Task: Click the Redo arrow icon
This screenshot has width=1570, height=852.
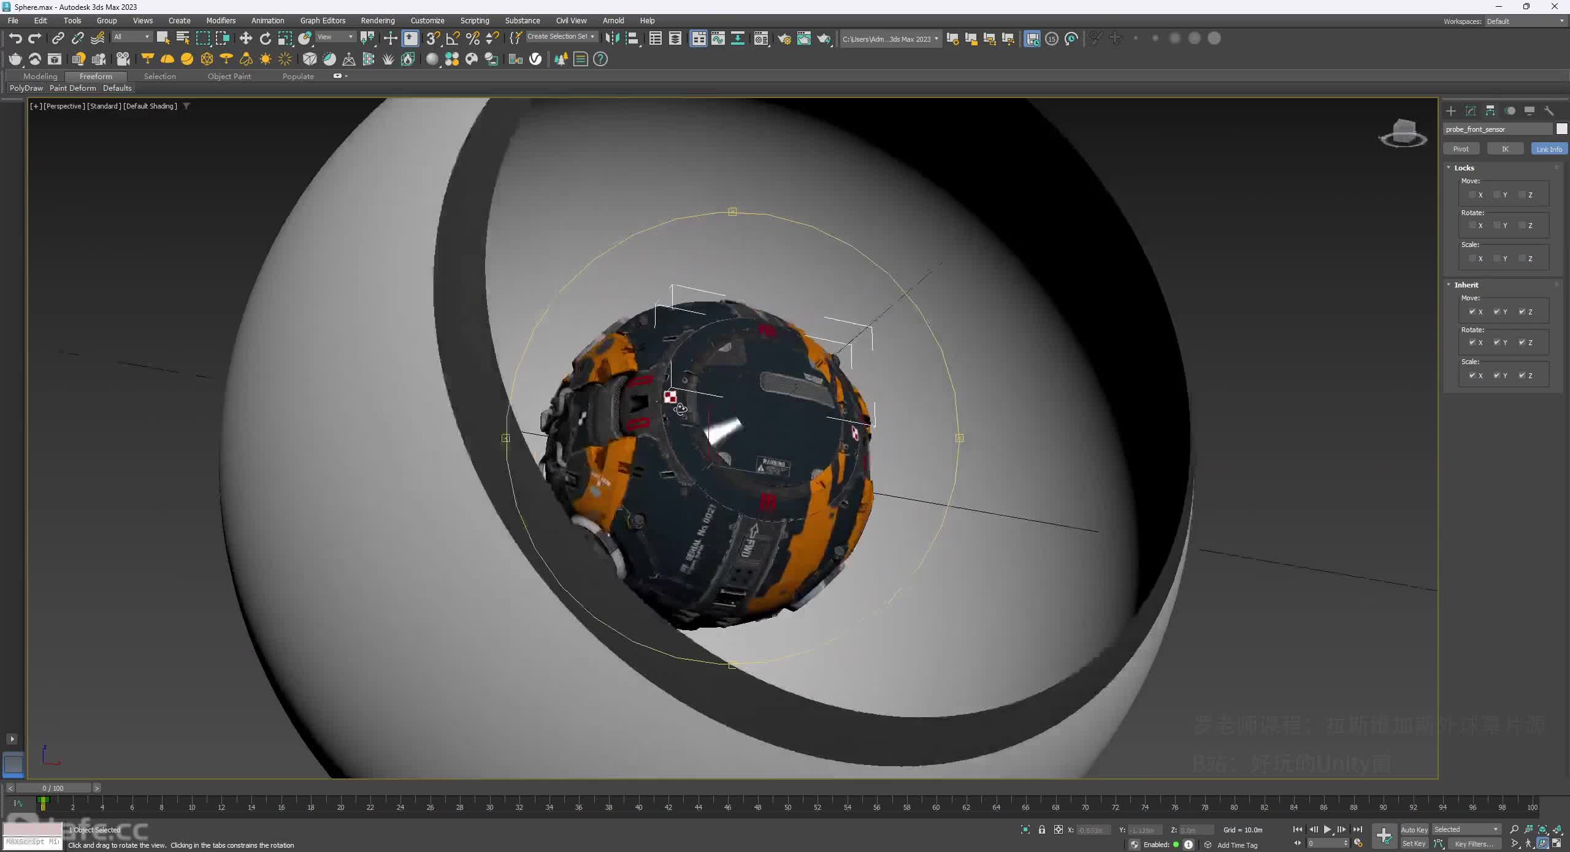Action: [35, 39]
